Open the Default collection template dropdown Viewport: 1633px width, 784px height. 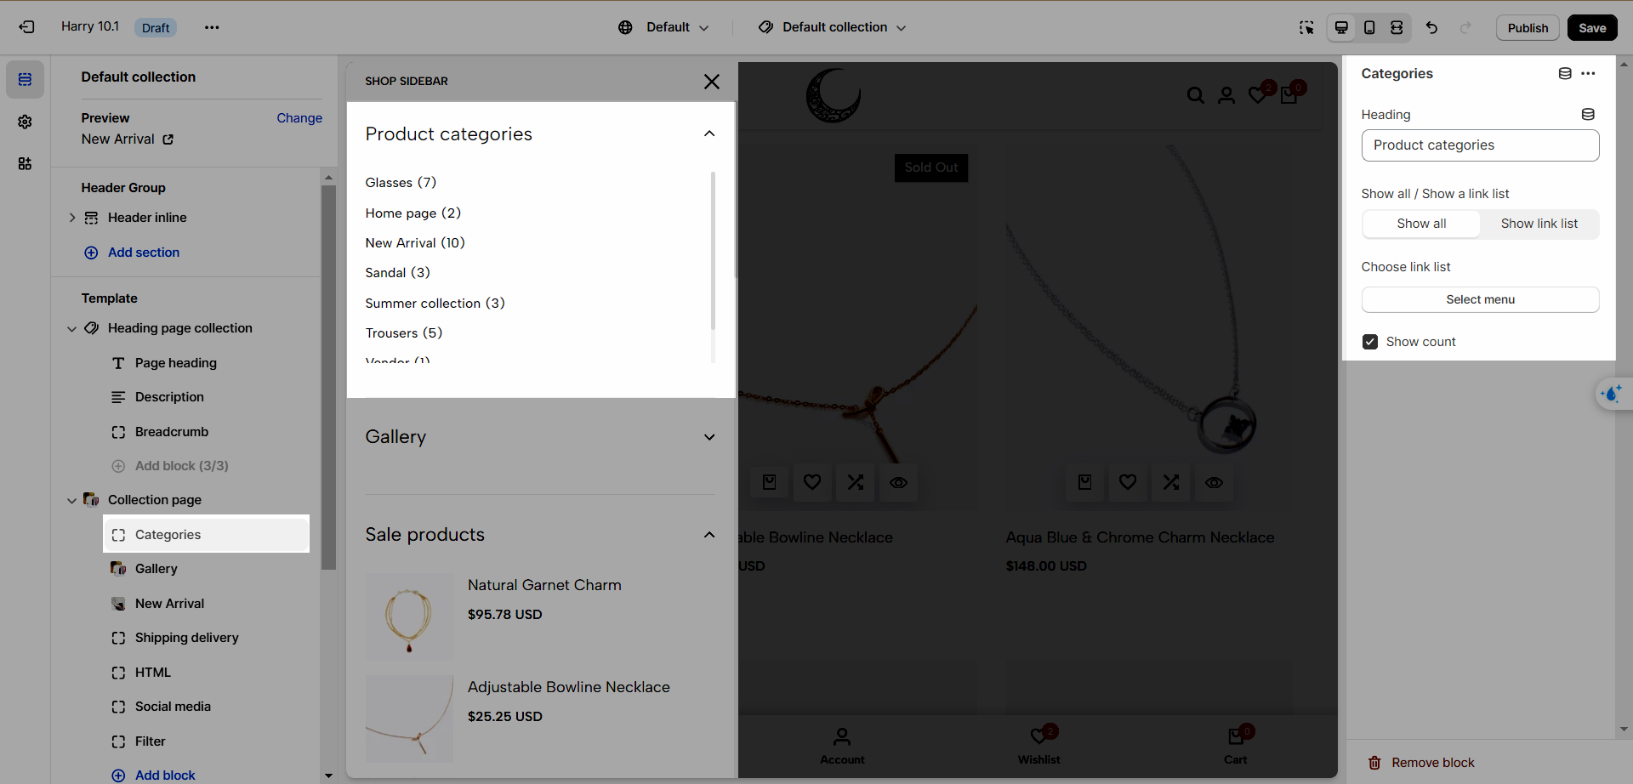click(833, 27)
